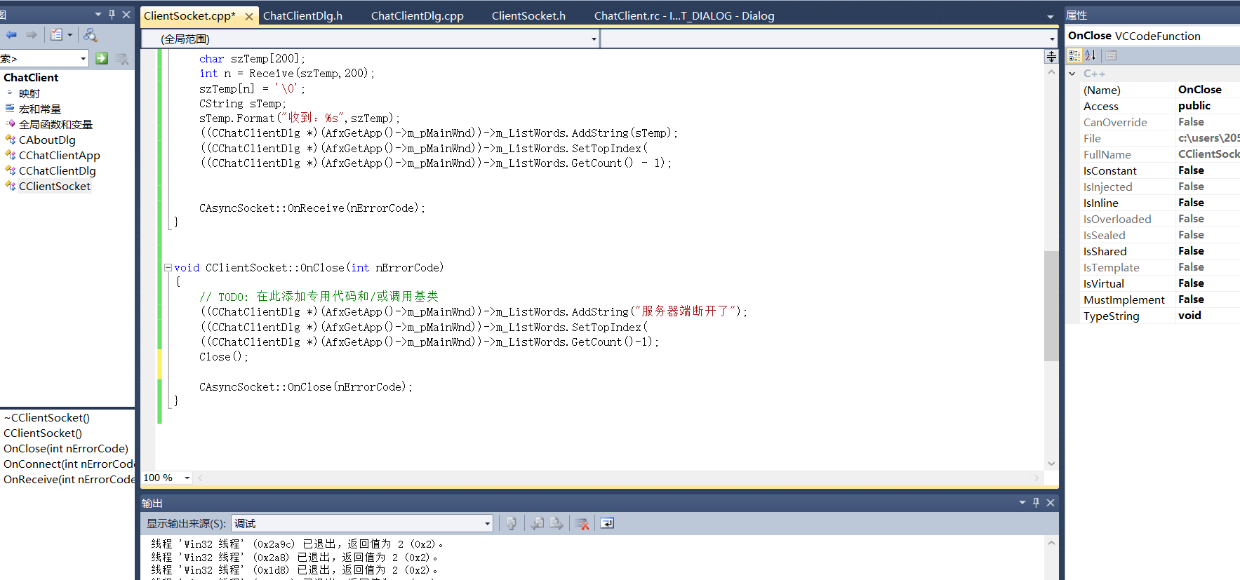This screenshot has height=580, width=1240.
Task: Click the CAsyncSocket::OnClose code line
Action: point(306,387)
